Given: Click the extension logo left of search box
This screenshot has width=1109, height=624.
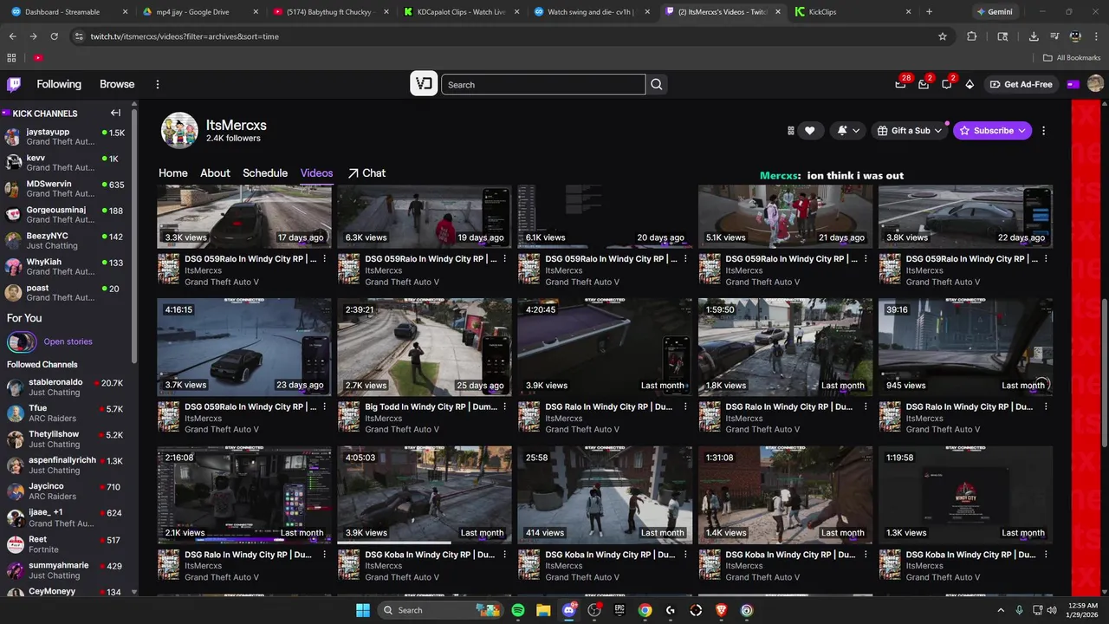Looking at the screenshot, I should (x=424, y=84).
